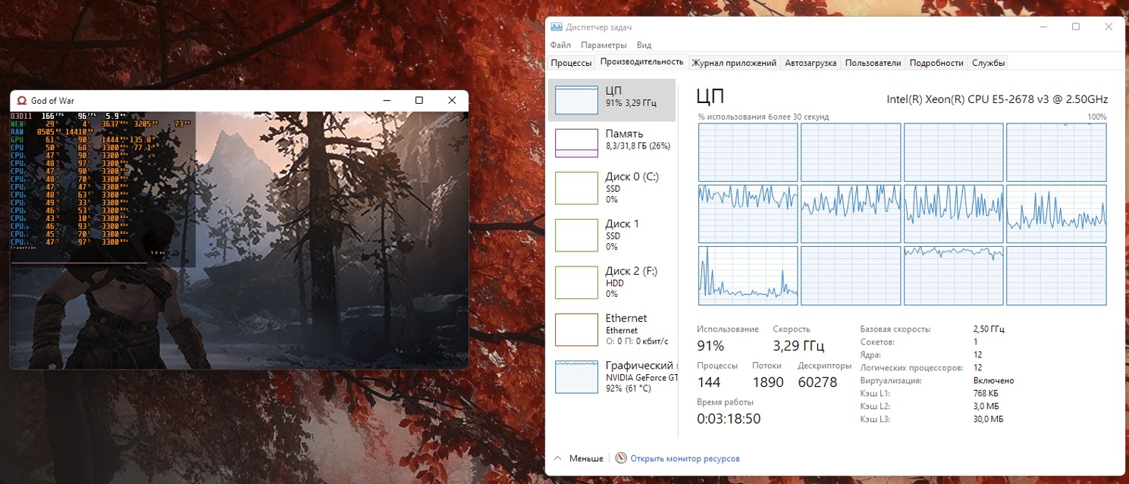Select Диск 2 (F:) HDD in the sidebar
This screenshot has width=1129, height=484.
[611, 282]
